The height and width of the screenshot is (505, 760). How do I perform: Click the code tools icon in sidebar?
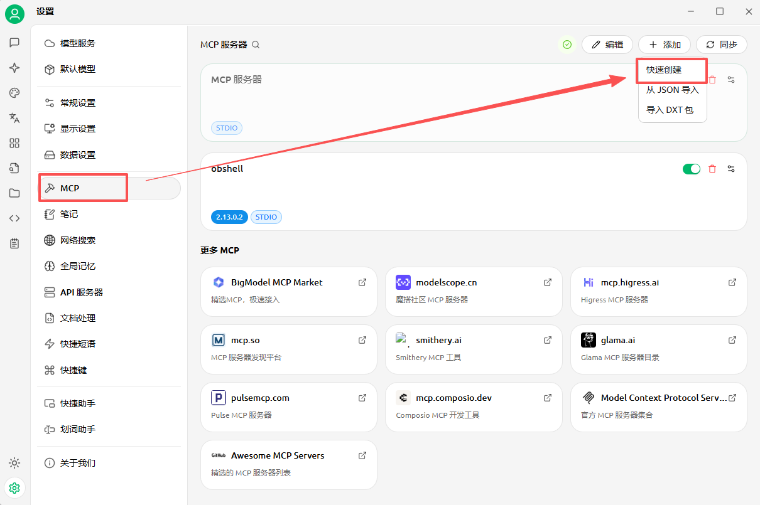point(14,218)
